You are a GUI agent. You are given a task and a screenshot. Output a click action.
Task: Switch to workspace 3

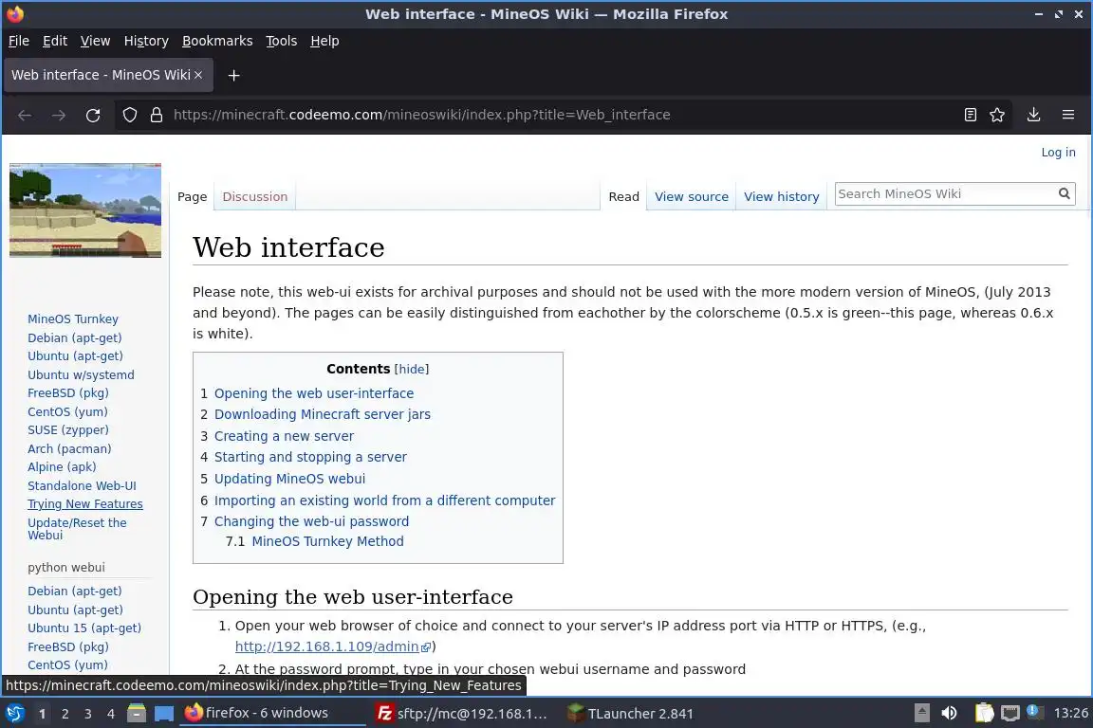pyautogui.click(x=88, y=714)
